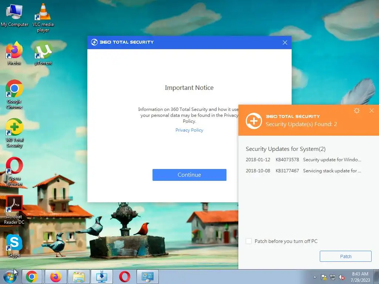This screenshot has height=284, width=379.
Task: Open the Privacy Policy link
Action: tap(189, 130)
